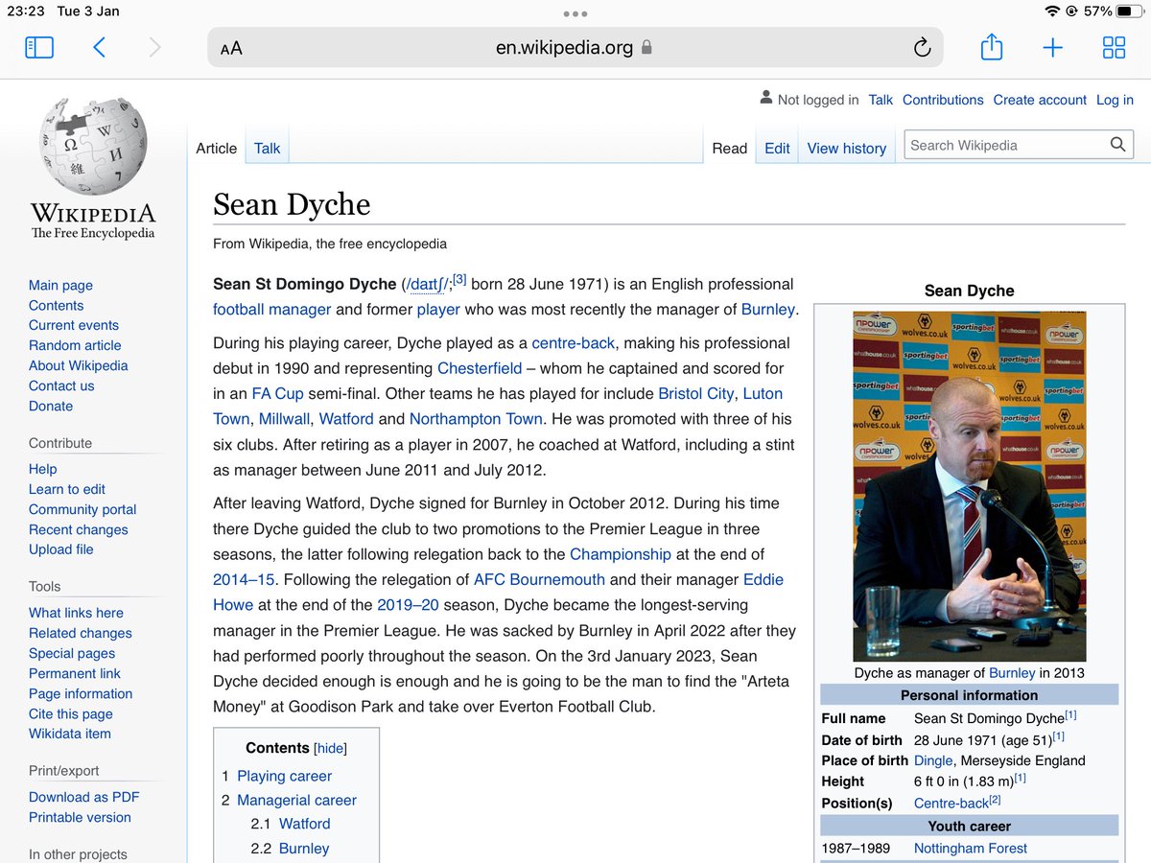Tap the magnifying glass in Search Wikipedia
The height and width of the screenshot is (863, 1151).
click(1117, 144)
